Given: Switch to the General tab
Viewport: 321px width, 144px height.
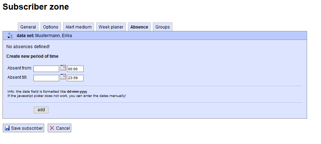Looking at the screenshot, I should (x=28, y=27).
